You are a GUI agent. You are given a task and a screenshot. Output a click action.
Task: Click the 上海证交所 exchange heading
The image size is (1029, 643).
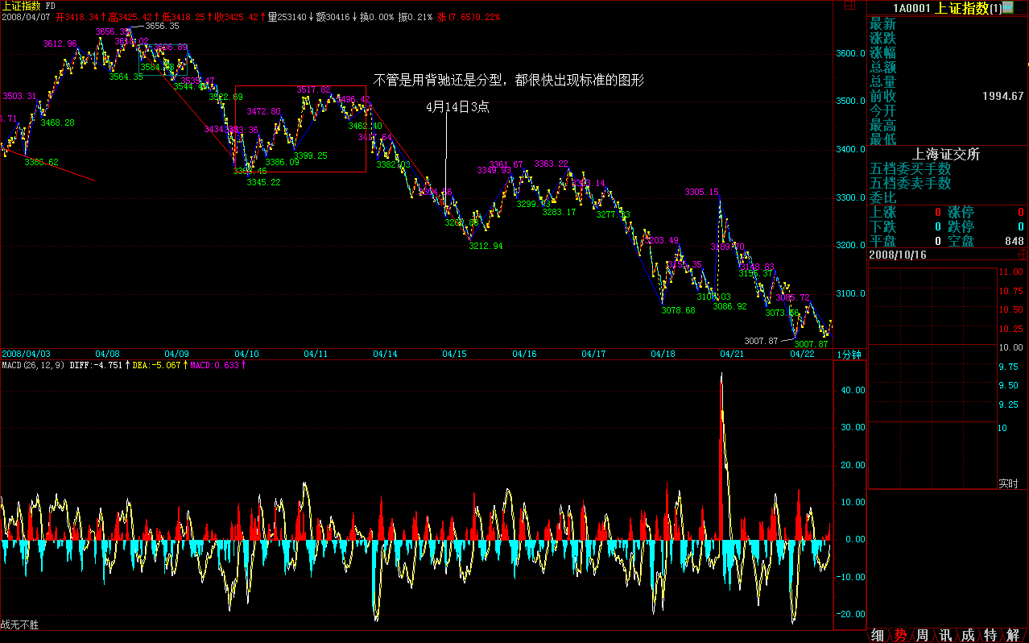946,155
